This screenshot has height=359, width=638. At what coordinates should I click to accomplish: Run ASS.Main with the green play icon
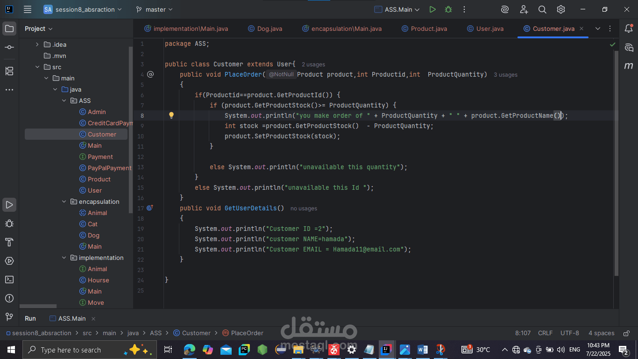point(432,9)
